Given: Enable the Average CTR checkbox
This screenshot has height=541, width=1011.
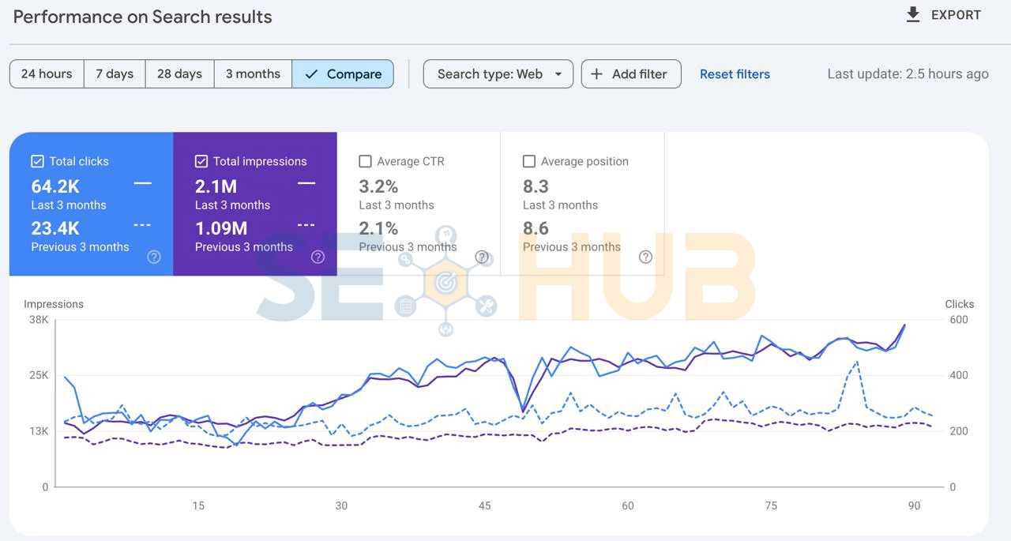Looking at the screenshot, I should coord(365,161).
